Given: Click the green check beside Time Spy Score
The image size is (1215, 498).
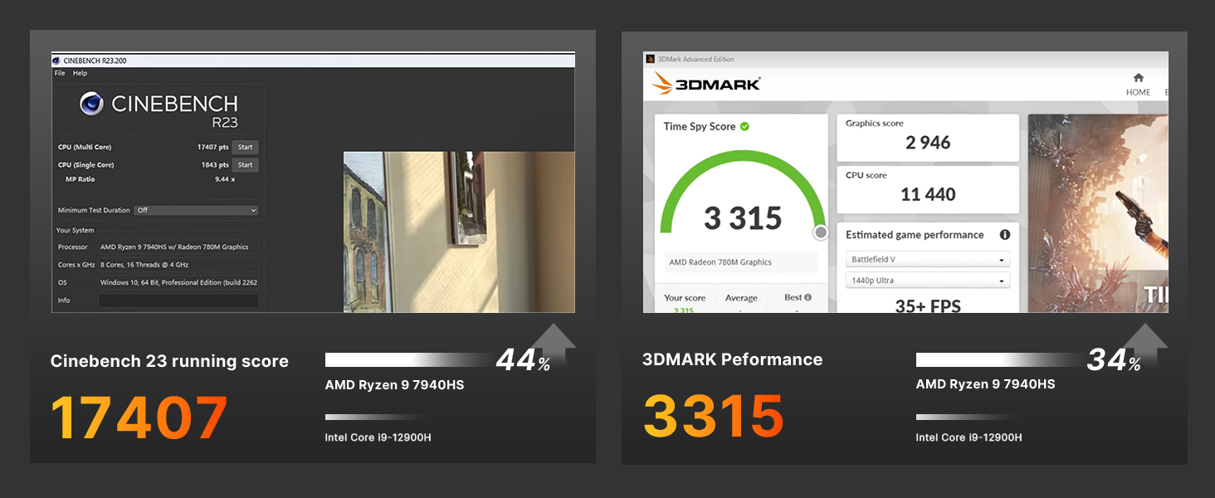Looking at the screenshot, I should tap(744, 126).
